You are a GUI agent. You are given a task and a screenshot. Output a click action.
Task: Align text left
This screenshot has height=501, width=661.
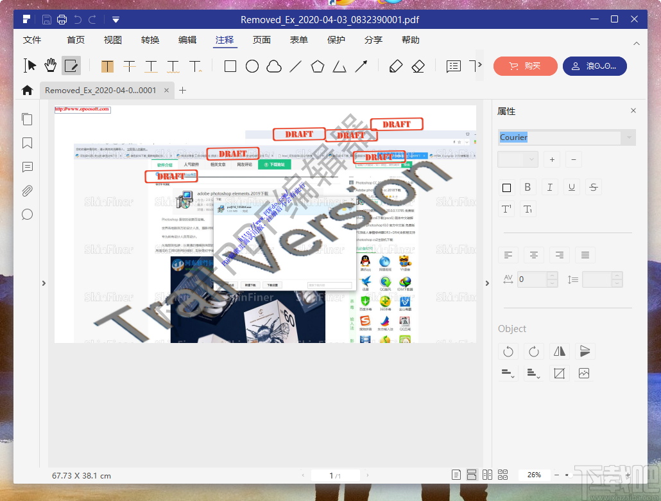[x=508, y=255]
